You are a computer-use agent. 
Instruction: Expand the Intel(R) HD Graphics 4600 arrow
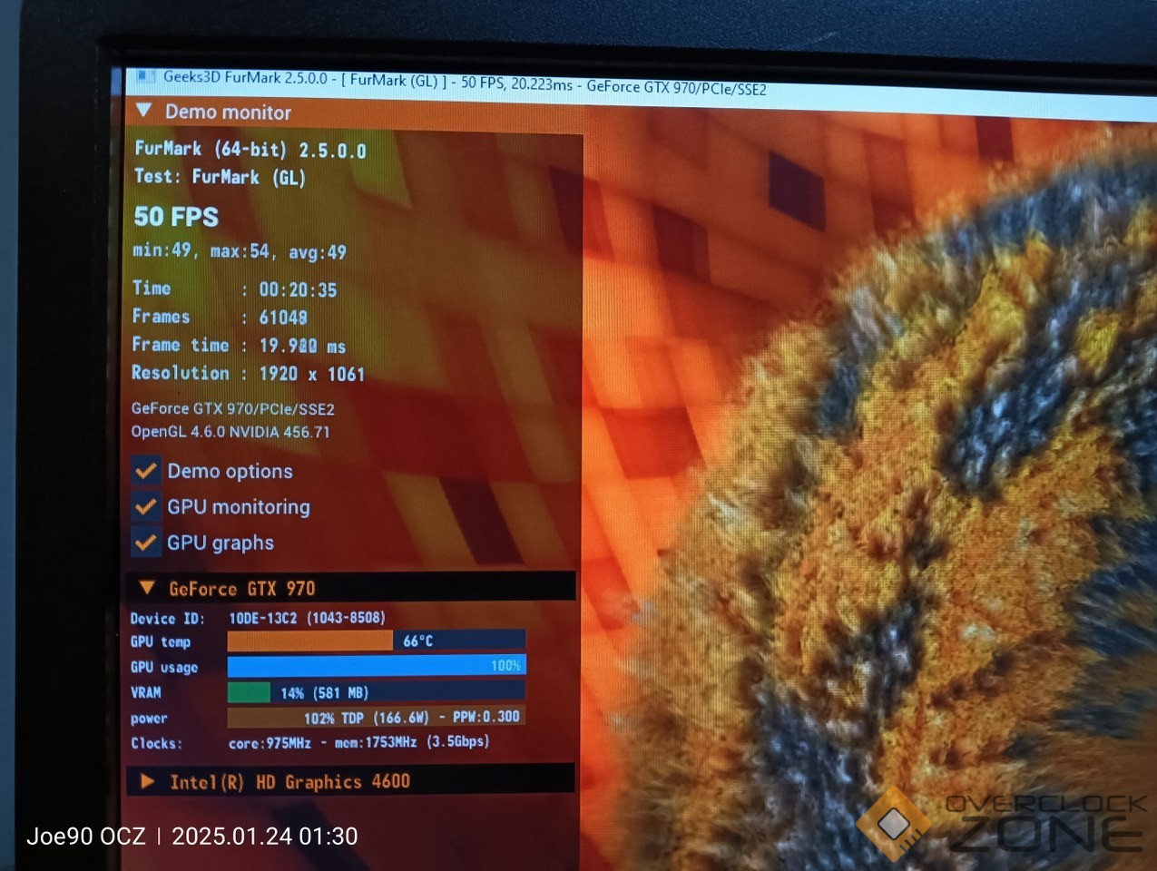coord(147,781)
